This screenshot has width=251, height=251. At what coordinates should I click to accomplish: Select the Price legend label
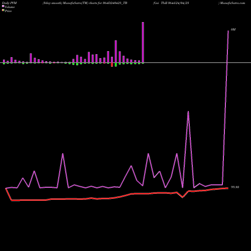(8, 11)
